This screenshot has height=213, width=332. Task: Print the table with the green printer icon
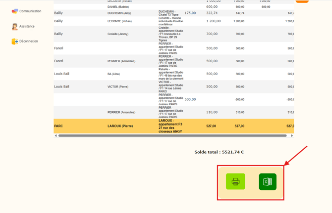(235, 181)
